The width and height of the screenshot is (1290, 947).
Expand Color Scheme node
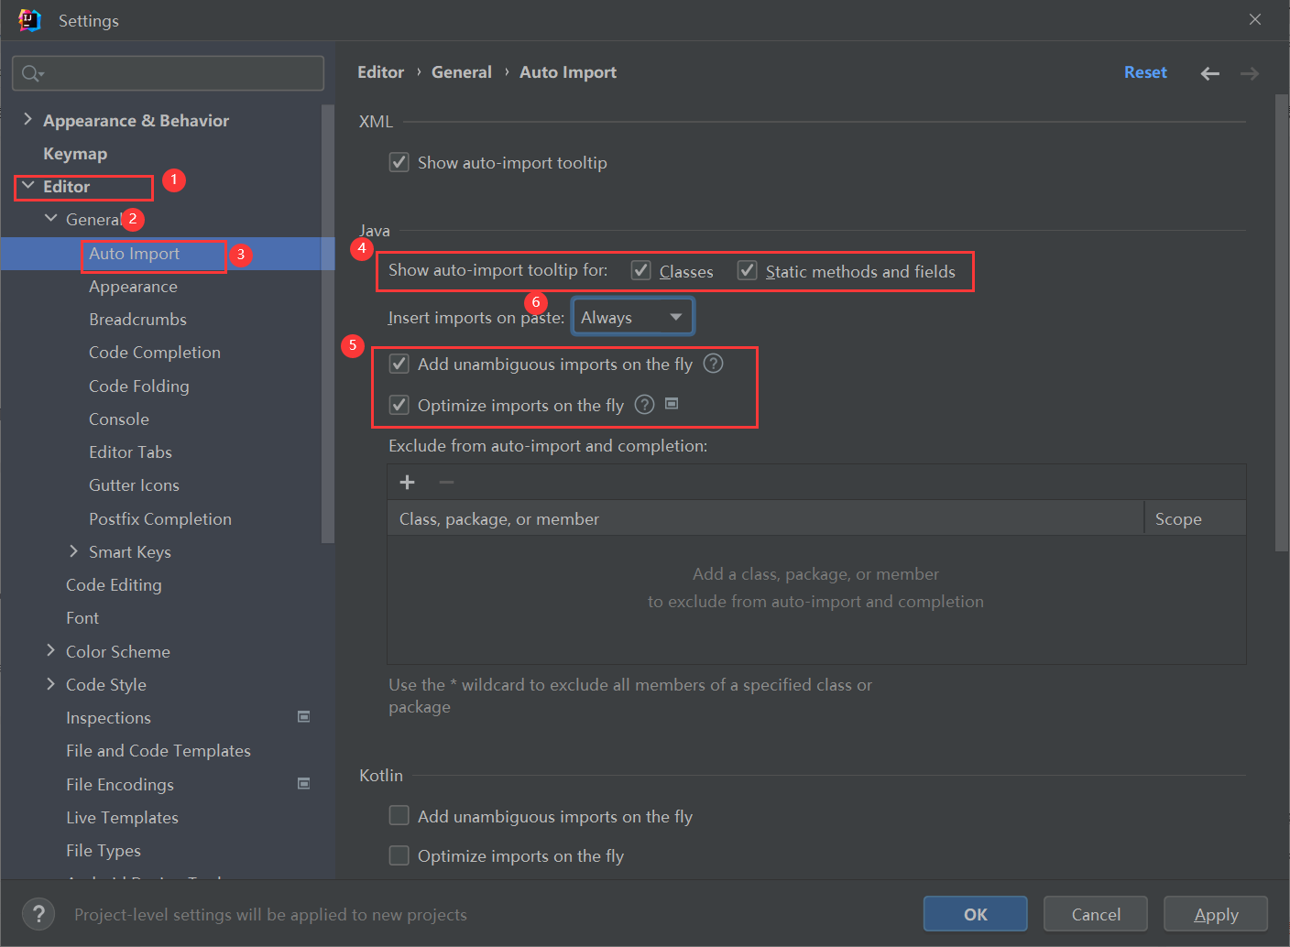click(x=50, y=650)
